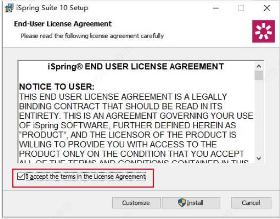Cancel the iSpring Suite setup
Image resolution: width=280 pixels, height=219 pixels.
[251, 203]
